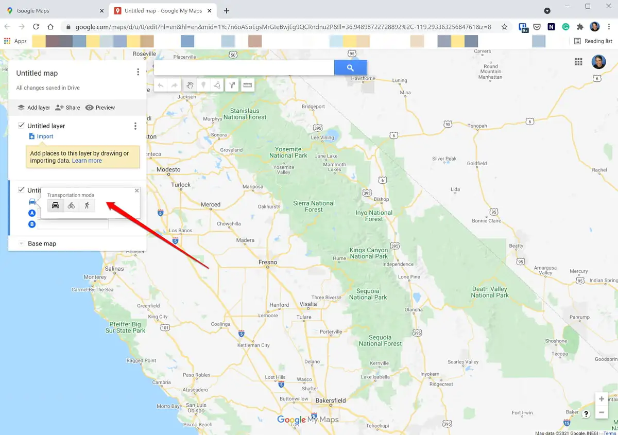The height and width of the screenshot is (435, 618).
Task: Go to the browser home page
Action: (x=50, y=27)
